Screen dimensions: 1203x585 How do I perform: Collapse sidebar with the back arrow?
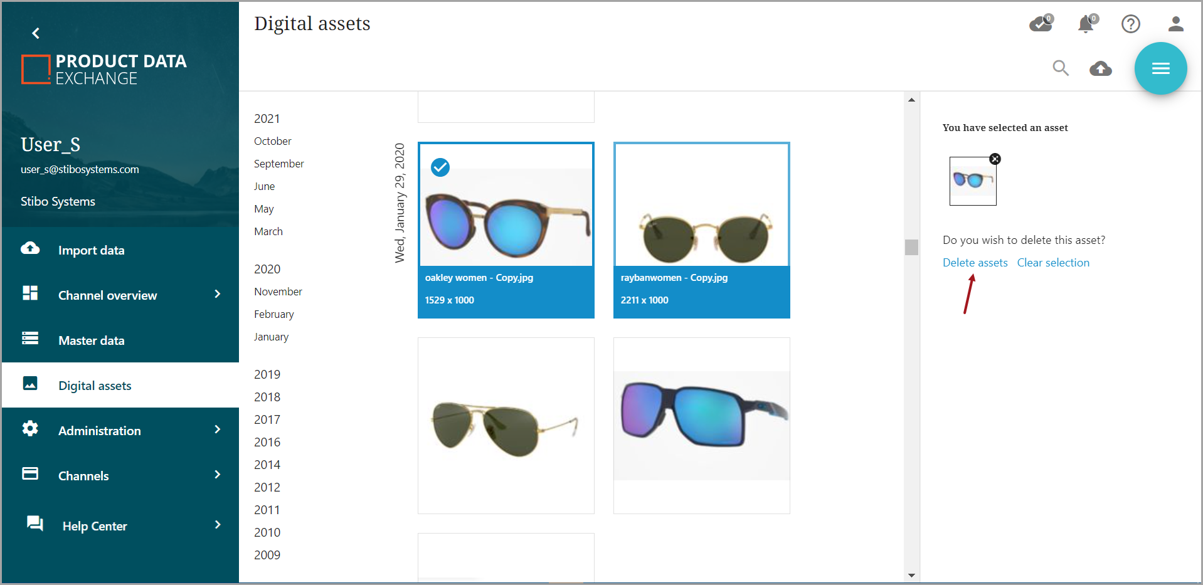[x=36, y=33]
